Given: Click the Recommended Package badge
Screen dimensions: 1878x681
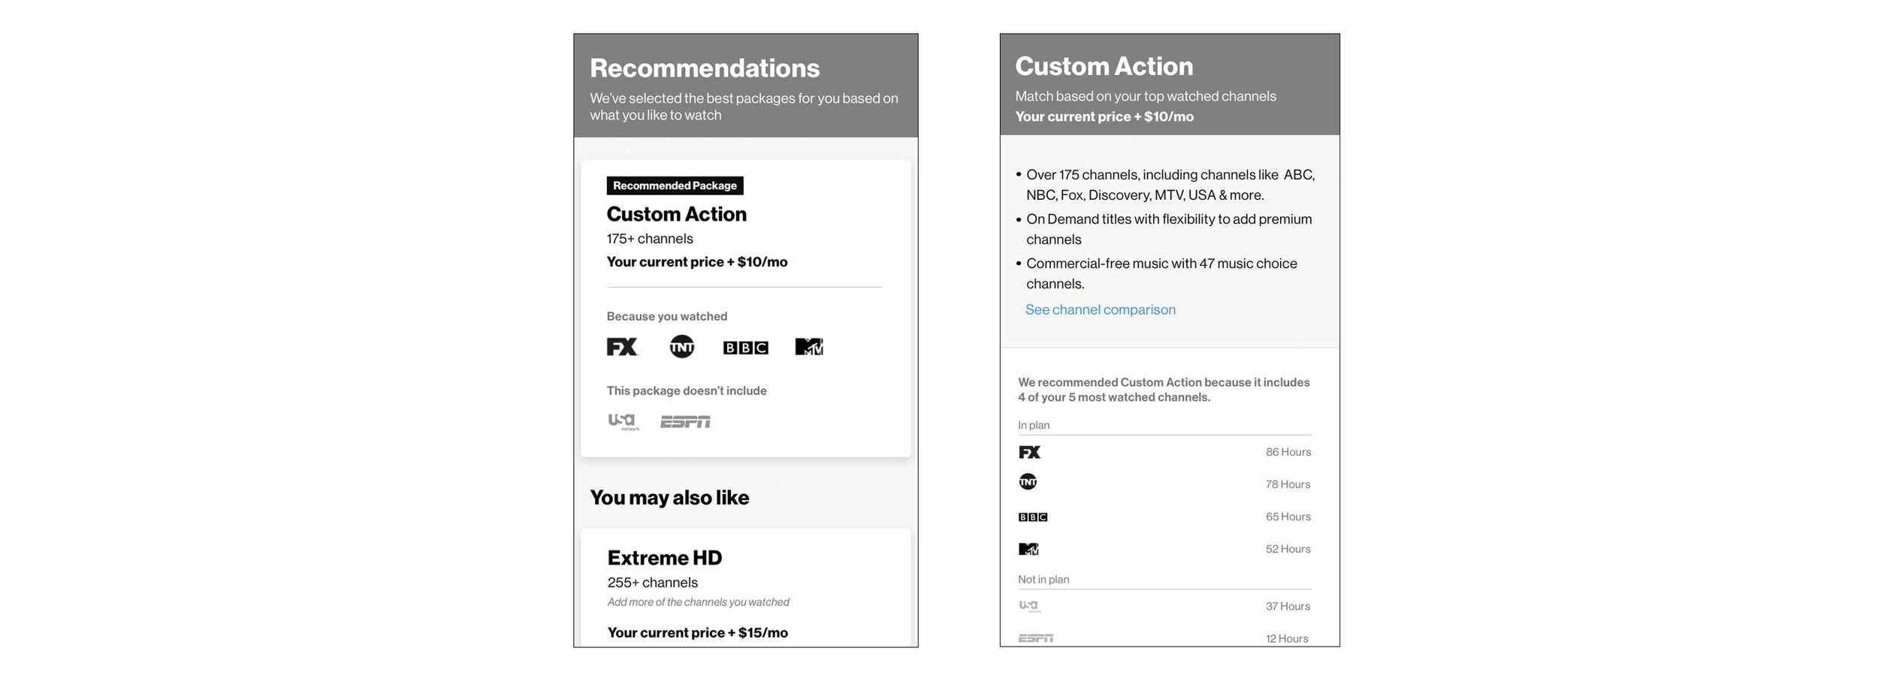Looking at the screenshot, I should point(675,185).
